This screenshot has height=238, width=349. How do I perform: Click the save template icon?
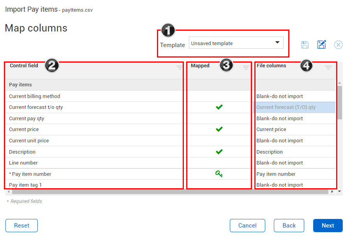pyautogui.click(x=305, y=45)
